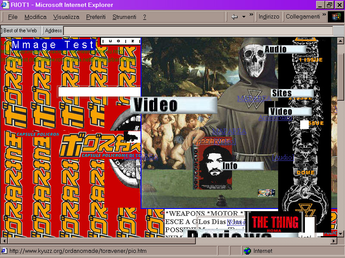345x258 pixels.
Task: Go back with the left arrow button
Action: (x=235, y=17)
